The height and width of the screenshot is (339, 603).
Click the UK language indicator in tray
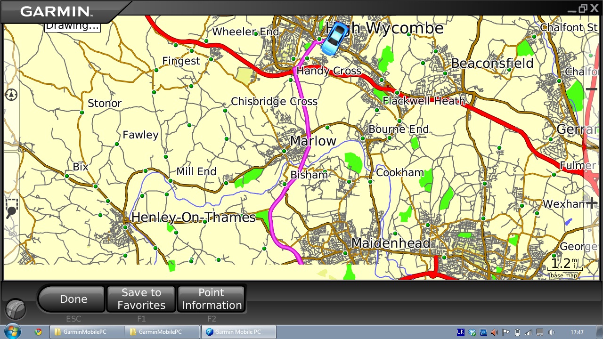pos(461,332)
